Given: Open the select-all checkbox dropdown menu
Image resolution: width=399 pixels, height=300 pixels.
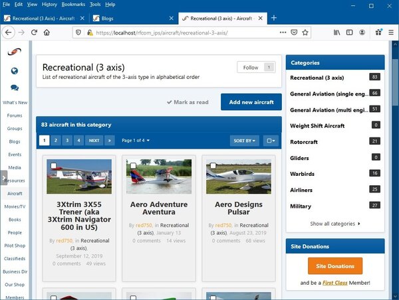Looking at the screenshot, I should coord(271,141).
